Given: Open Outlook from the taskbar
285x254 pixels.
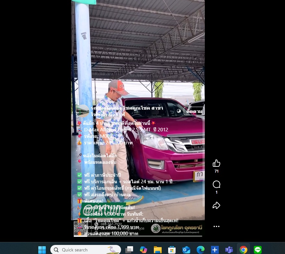Looking at the screenshot, I should (x=186, y=250).
